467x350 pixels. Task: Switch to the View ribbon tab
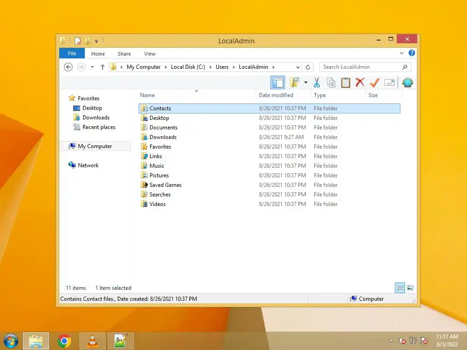point(150,54)
